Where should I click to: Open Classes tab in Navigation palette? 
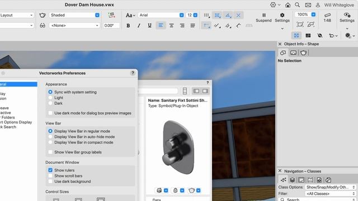pos(284,180)
